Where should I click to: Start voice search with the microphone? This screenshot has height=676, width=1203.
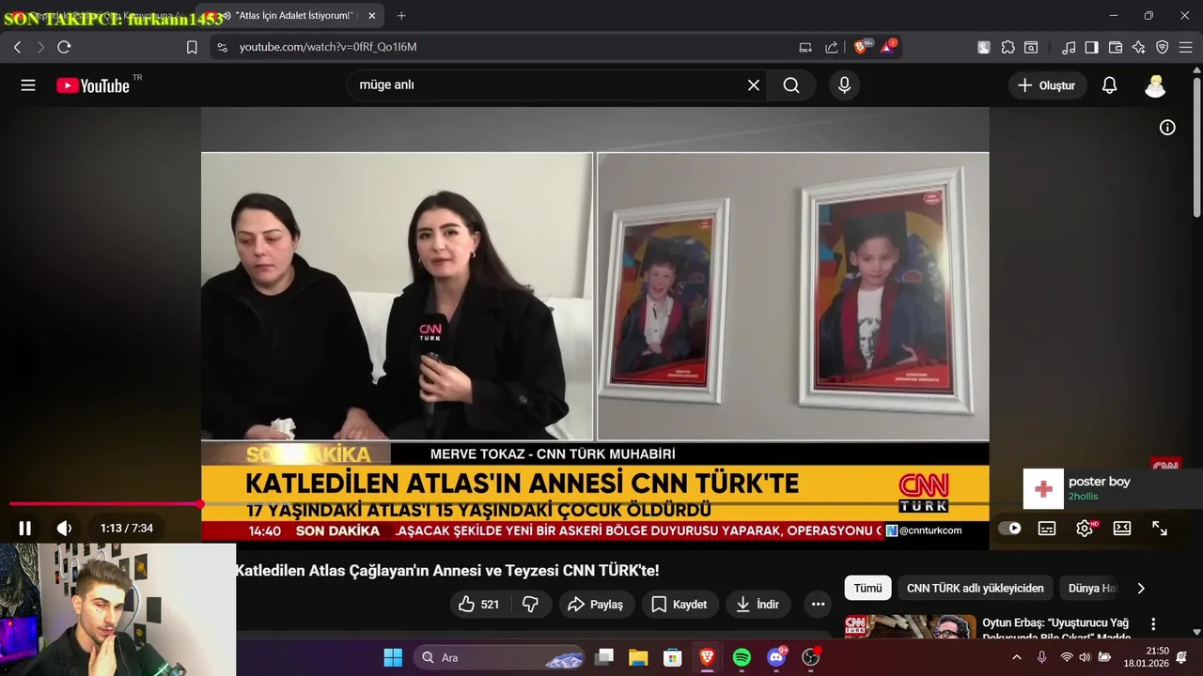pyautogui.click(x=844, y=85)
